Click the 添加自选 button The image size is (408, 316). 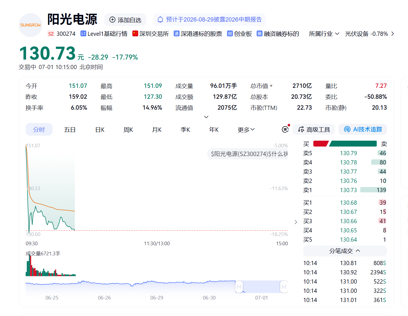[125, 20]
